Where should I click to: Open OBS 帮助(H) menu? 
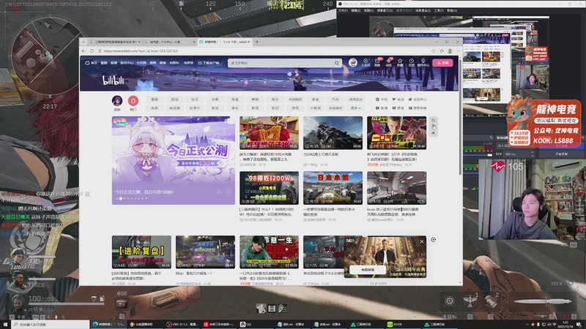451,10
